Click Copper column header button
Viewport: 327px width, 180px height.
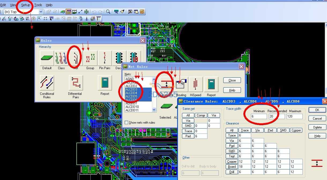tap(296, 130)
